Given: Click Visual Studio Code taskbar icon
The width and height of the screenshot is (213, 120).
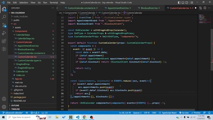Looking at the screenshot, I should click(78, 117).
